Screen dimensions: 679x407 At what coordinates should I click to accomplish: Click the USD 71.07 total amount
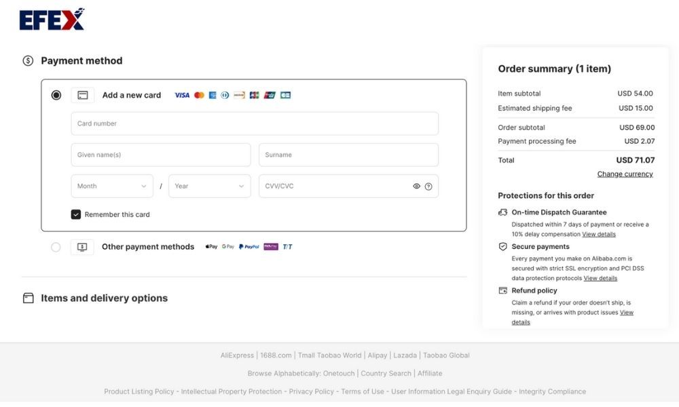click(x=636, y=161)
